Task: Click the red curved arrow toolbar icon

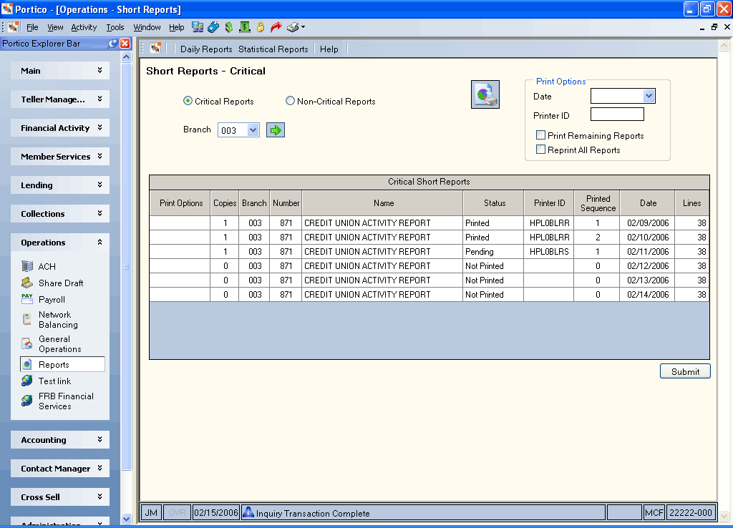Action: [276, 27]
